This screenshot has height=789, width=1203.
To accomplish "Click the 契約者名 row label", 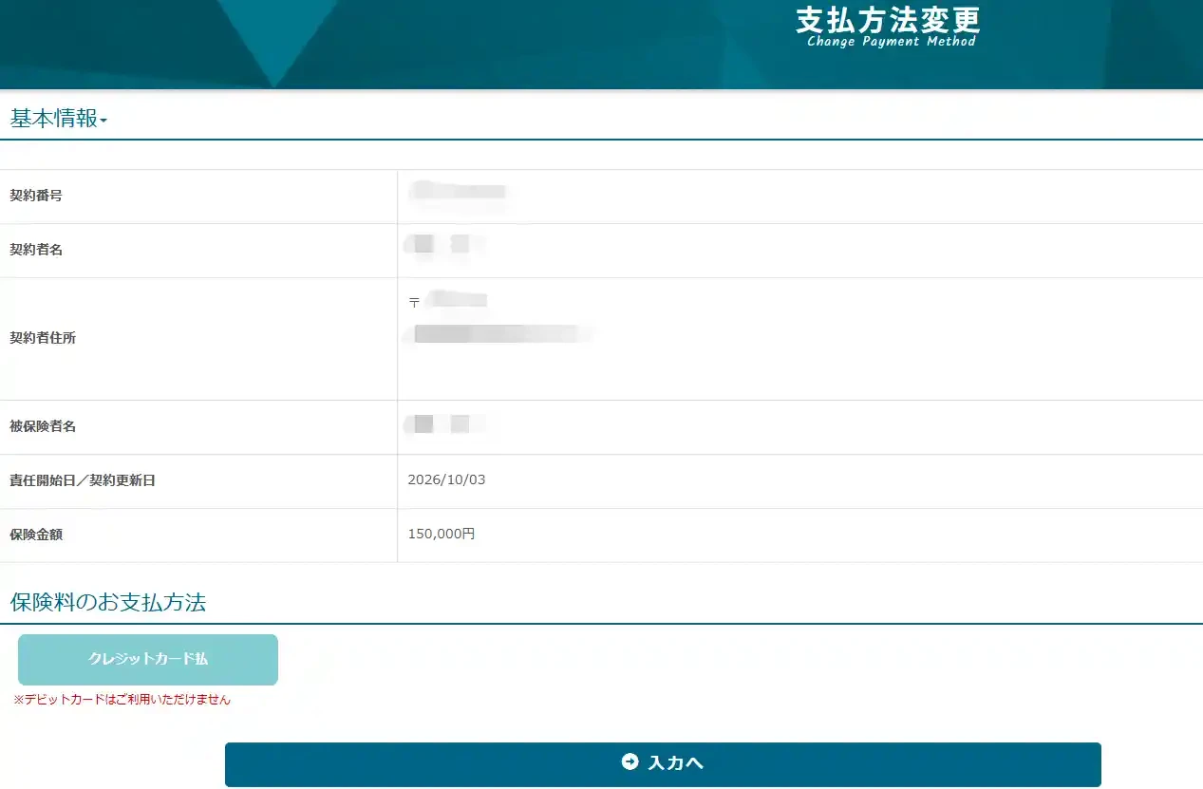I will (x=36, y=250).
